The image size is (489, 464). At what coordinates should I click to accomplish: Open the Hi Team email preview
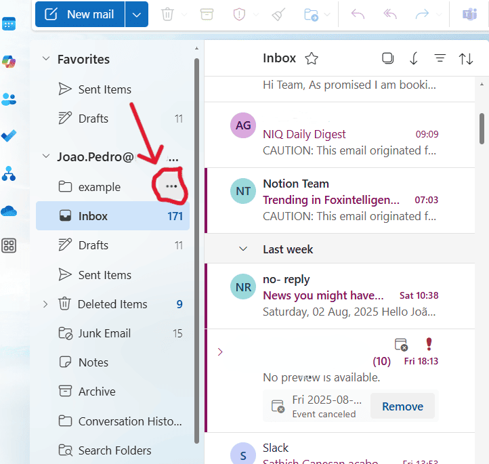(339, 89)
